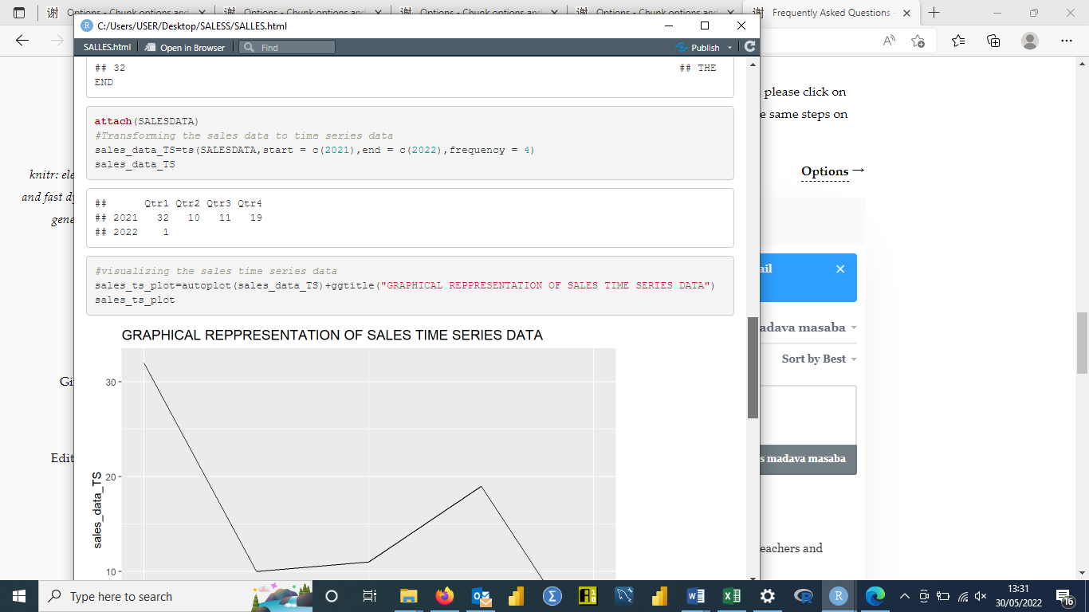
Task: Expand the Publish dropdown arrow
Action: 729,48
